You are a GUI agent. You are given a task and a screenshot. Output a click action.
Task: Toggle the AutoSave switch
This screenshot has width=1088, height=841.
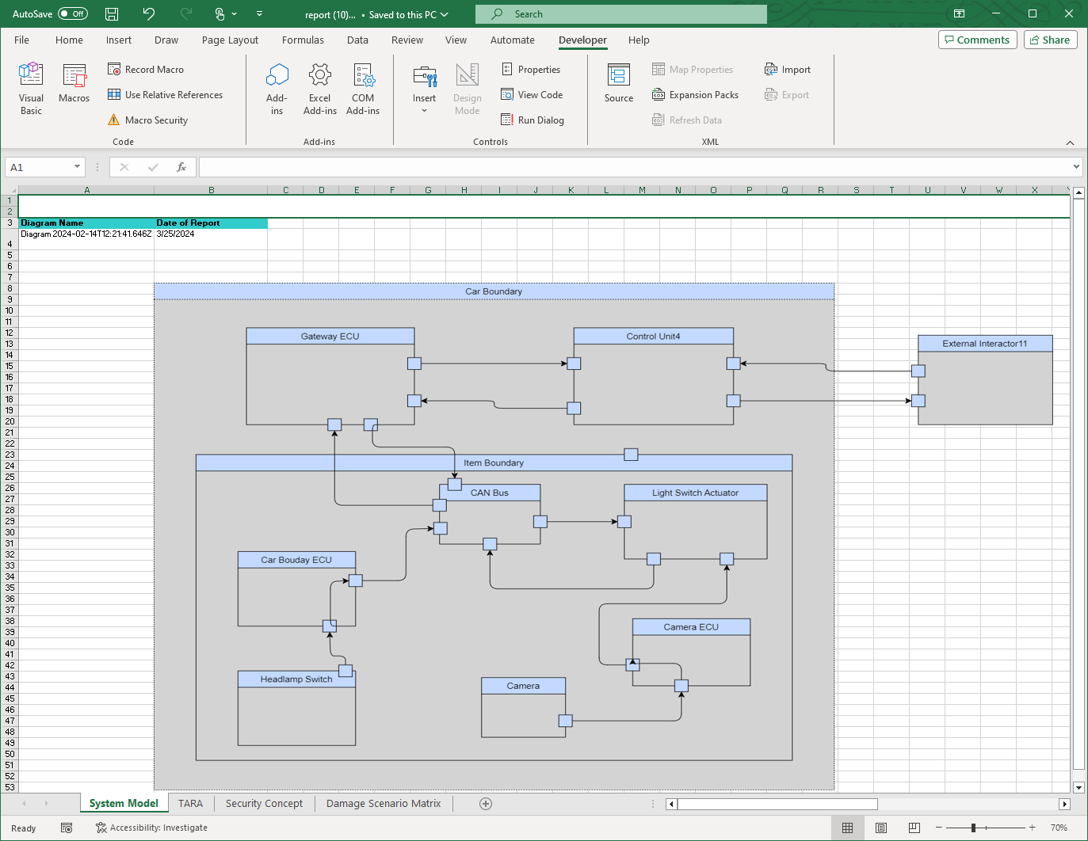(73, 14)
